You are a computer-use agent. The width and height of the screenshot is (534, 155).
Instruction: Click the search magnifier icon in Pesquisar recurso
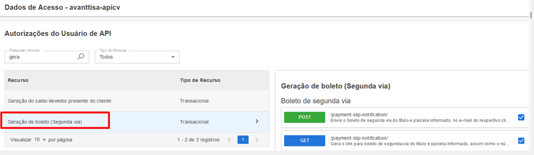coord(81,56)
